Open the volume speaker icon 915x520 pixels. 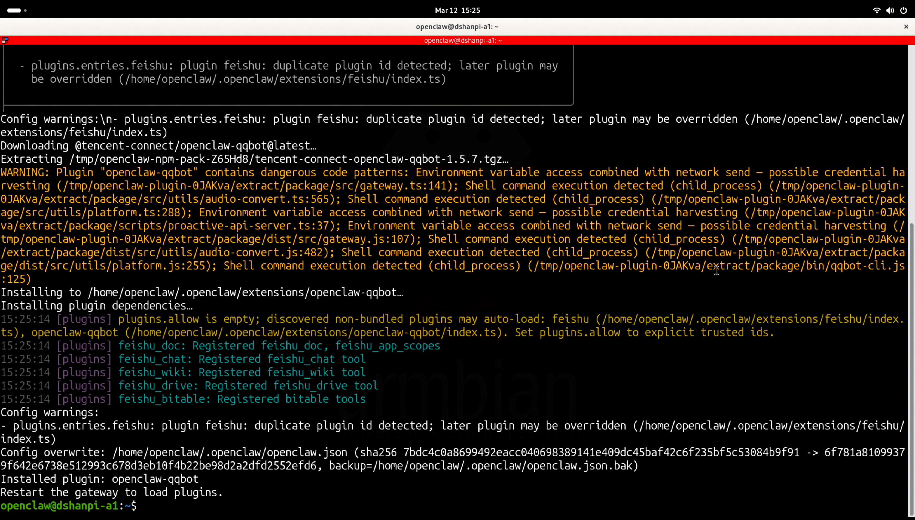click(890, 10)
